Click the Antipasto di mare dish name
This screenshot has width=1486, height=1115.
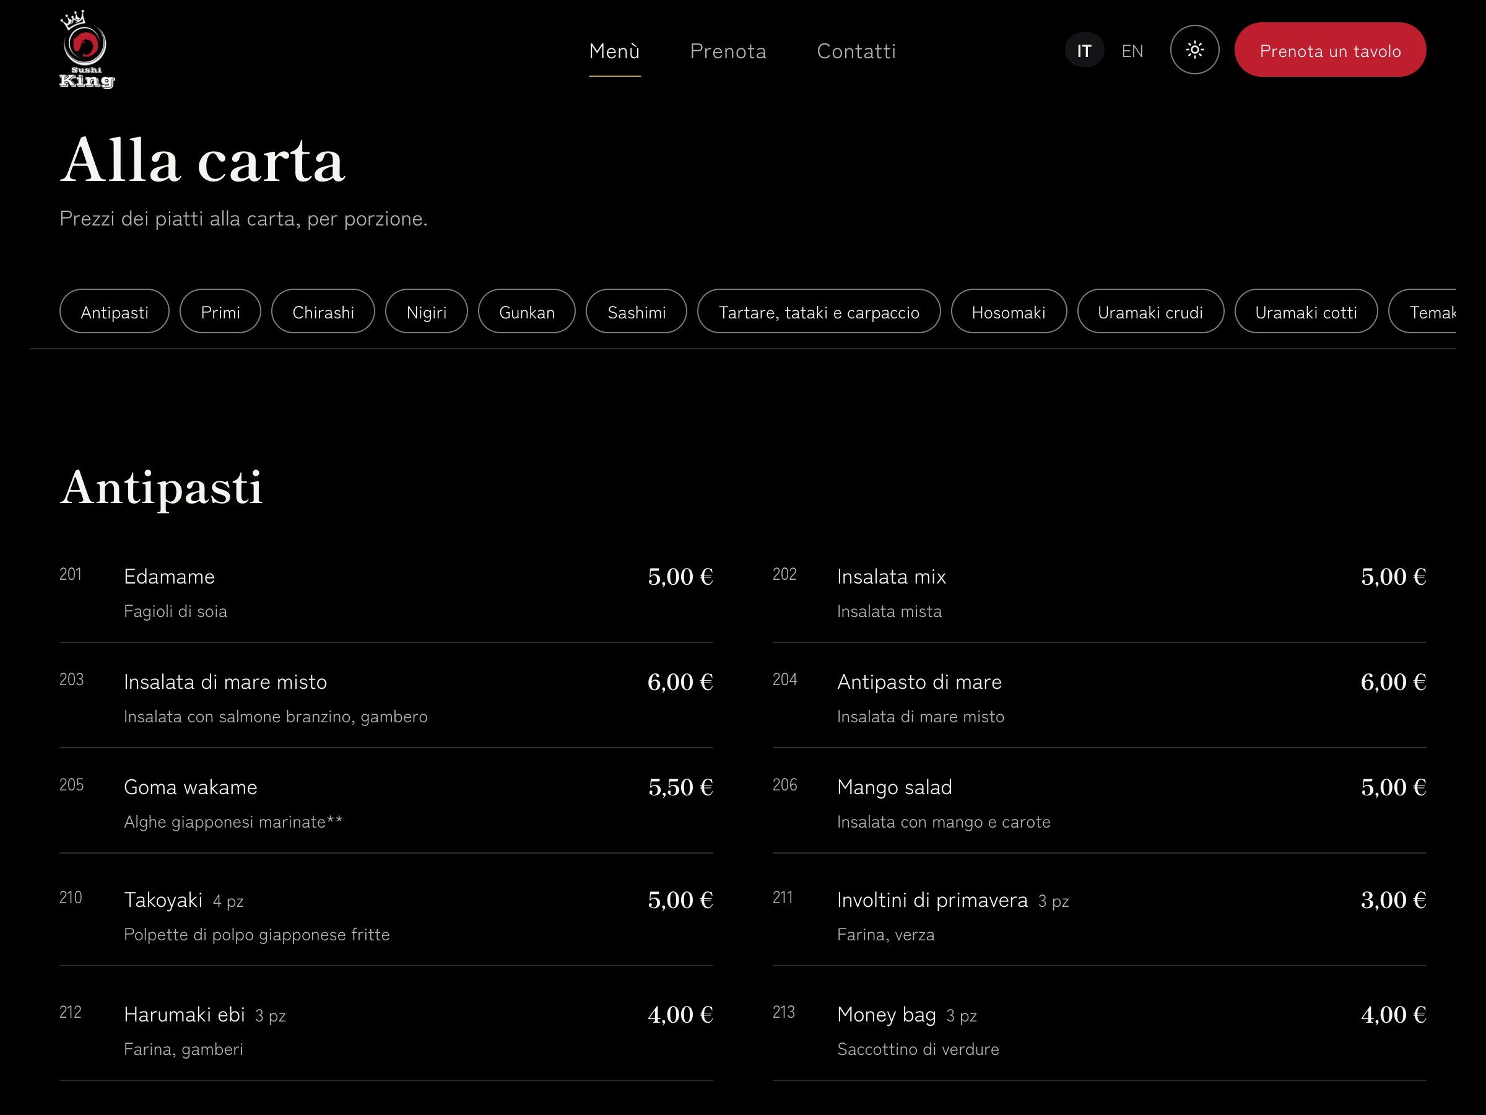(919, 682)
